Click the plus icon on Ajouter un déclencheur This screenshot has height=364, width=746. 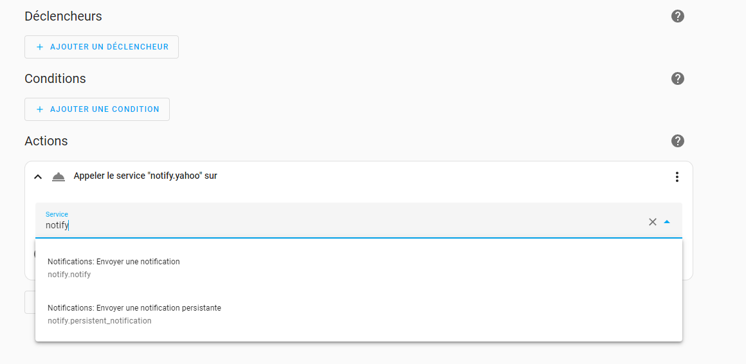point(40,47)
